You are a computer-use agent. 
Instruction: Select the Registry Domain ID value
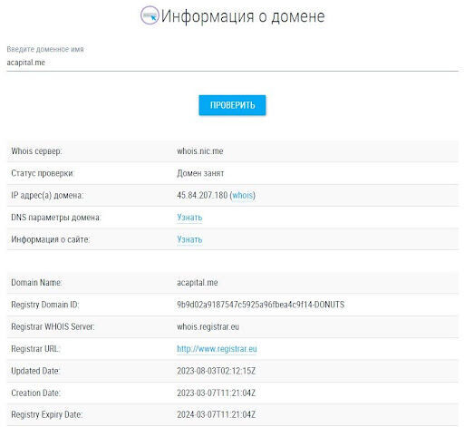260,305
